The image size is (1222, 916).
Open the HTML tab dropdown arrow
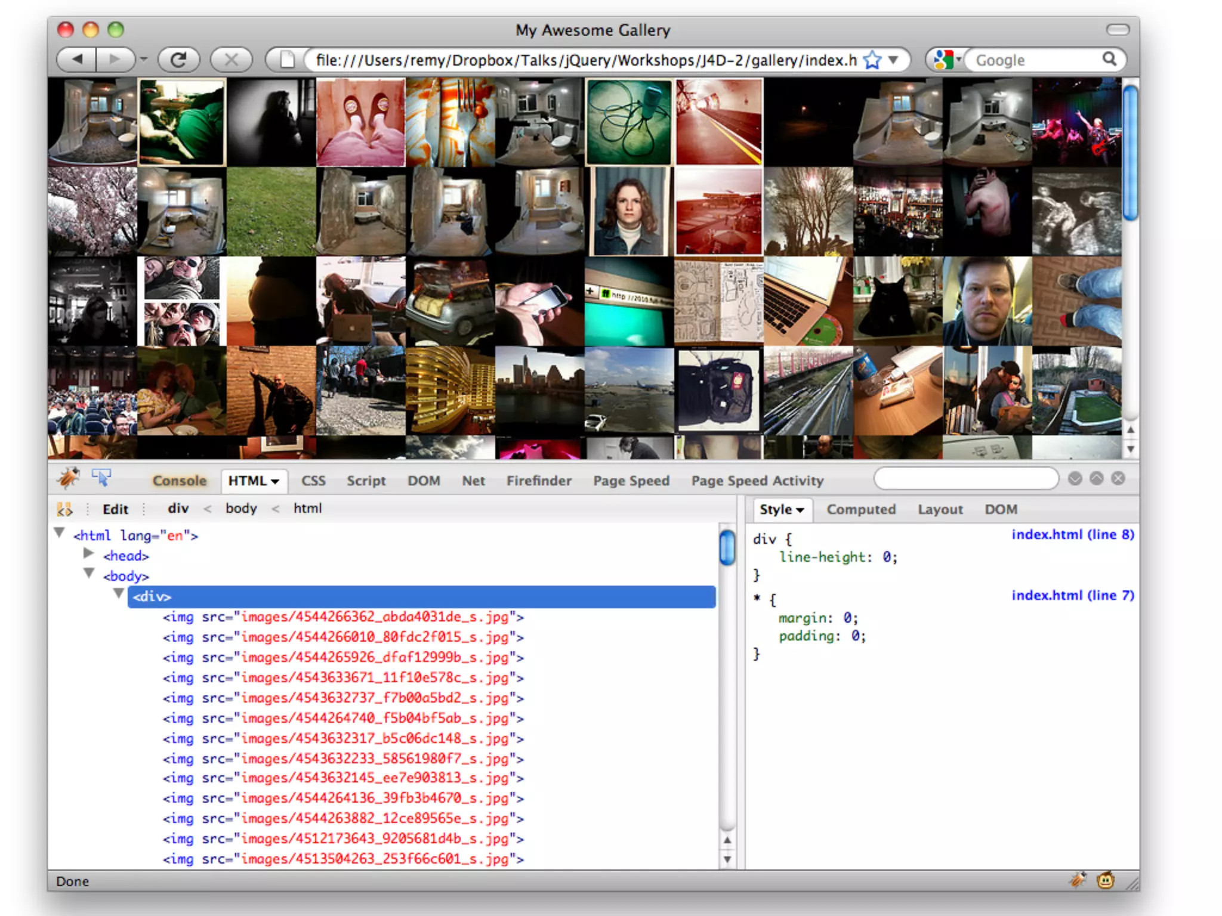(275, 482)
